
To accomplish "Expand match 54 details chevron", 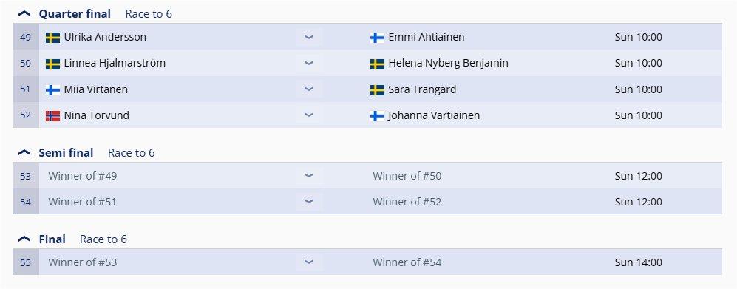I will click(309, 202).
